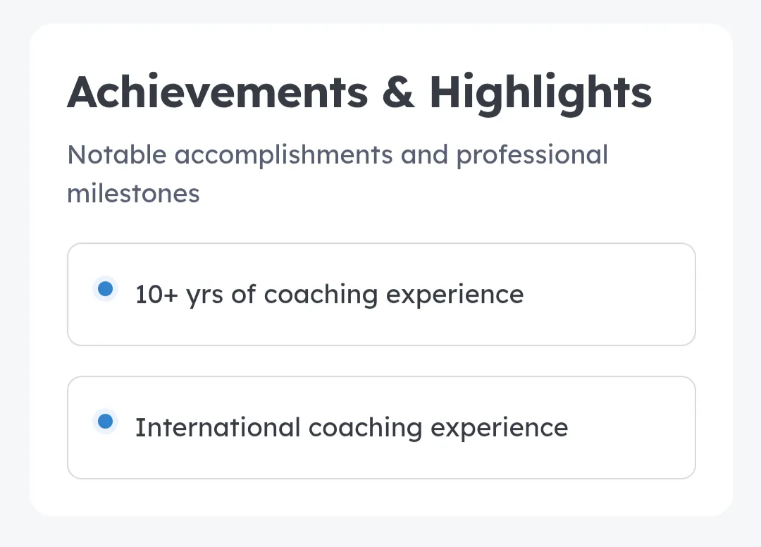Click the word Highlights in the heading

(540, 94)
